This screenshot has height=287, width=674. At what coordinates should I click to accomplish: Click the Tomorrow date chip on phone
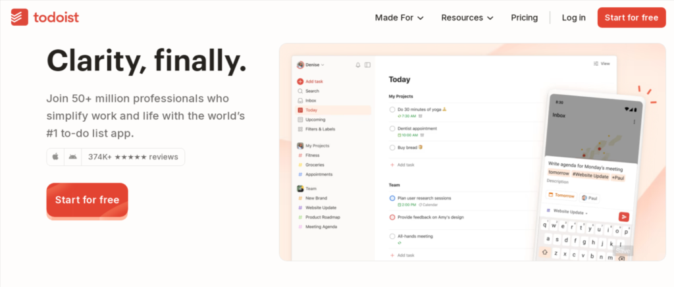point(561,195)
